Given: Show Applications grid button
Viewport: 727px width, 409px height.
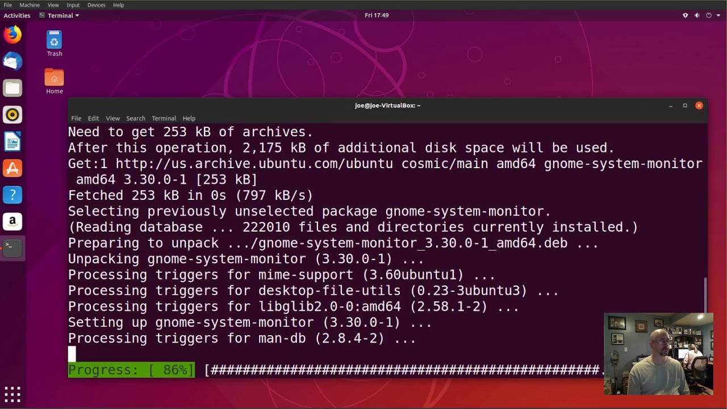Looking at the screenshot, I should [x=12, y=394].
